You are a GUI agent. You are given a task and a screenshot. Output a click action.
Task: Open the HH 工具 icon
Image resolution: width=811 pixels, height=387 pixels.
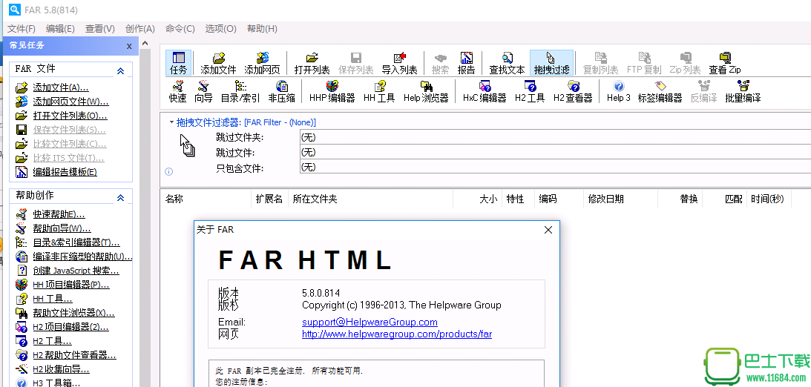click(379, 91)
